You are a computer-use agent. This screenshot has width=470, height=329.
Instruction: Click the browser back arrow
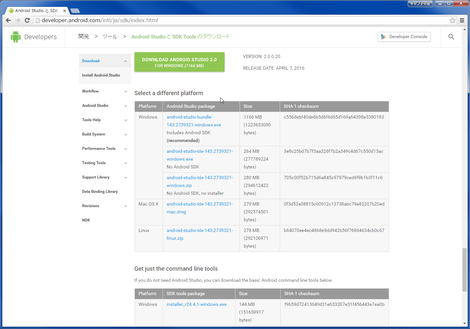8,20
